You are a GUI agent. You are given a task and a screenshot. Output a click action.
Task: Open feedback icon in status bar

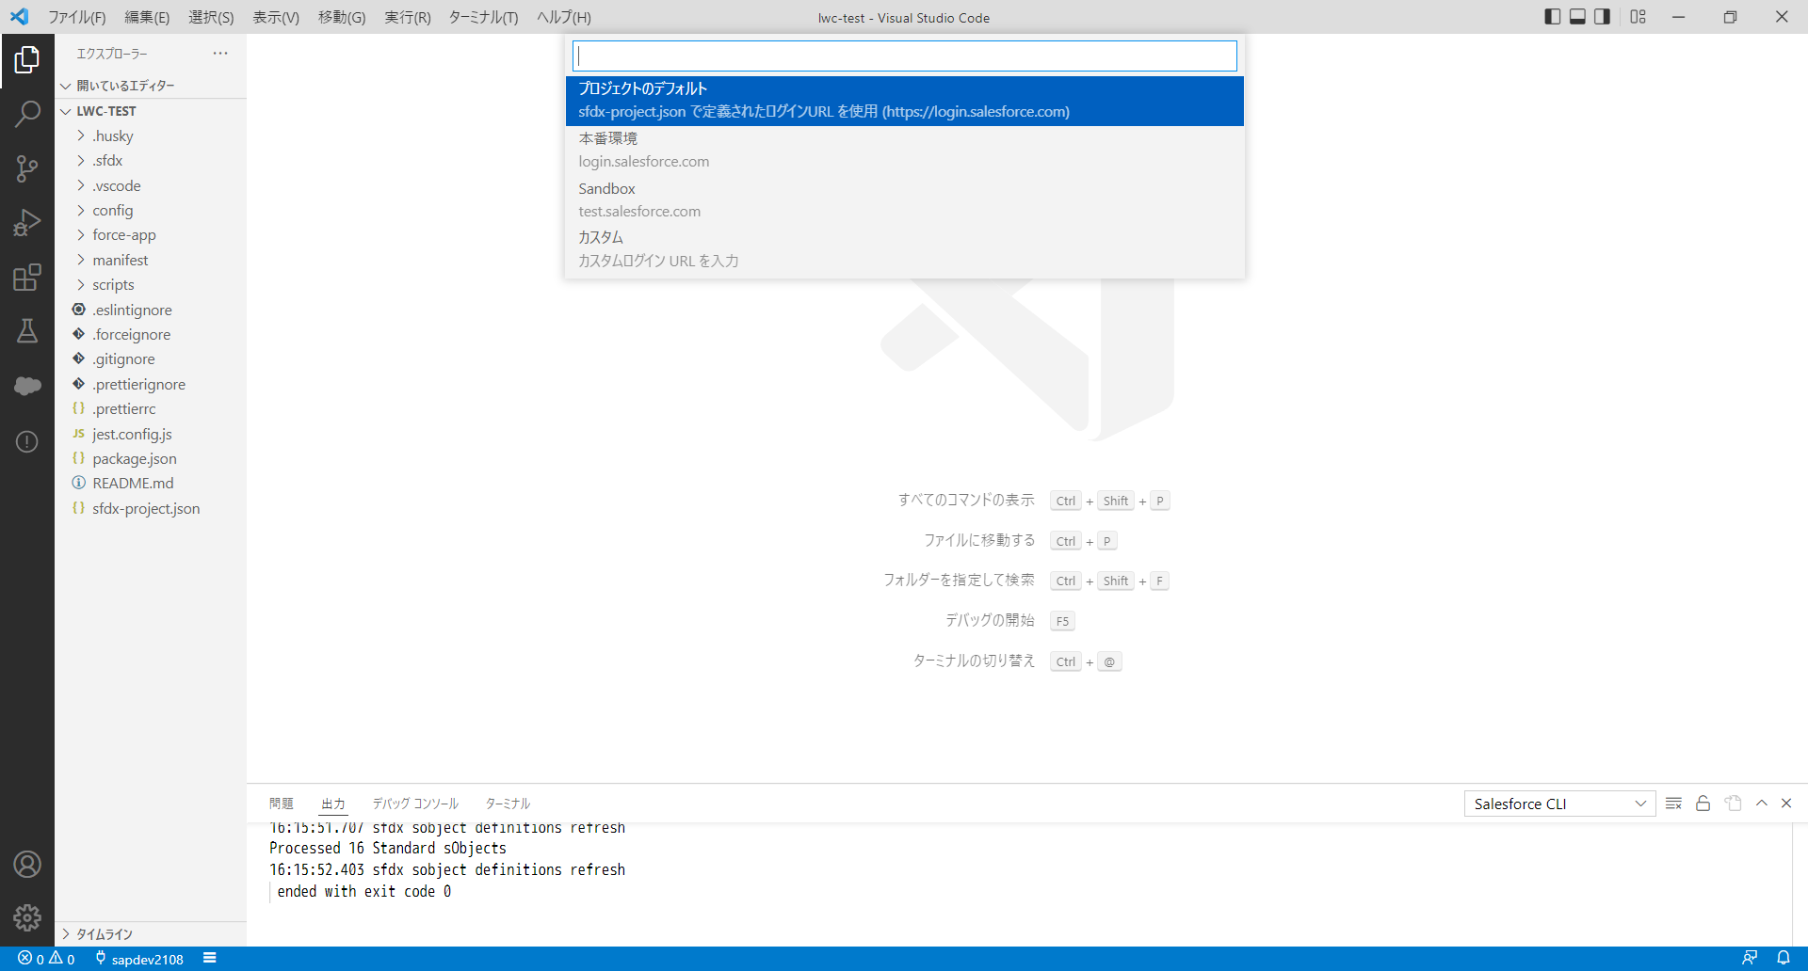click(1750, 959)
